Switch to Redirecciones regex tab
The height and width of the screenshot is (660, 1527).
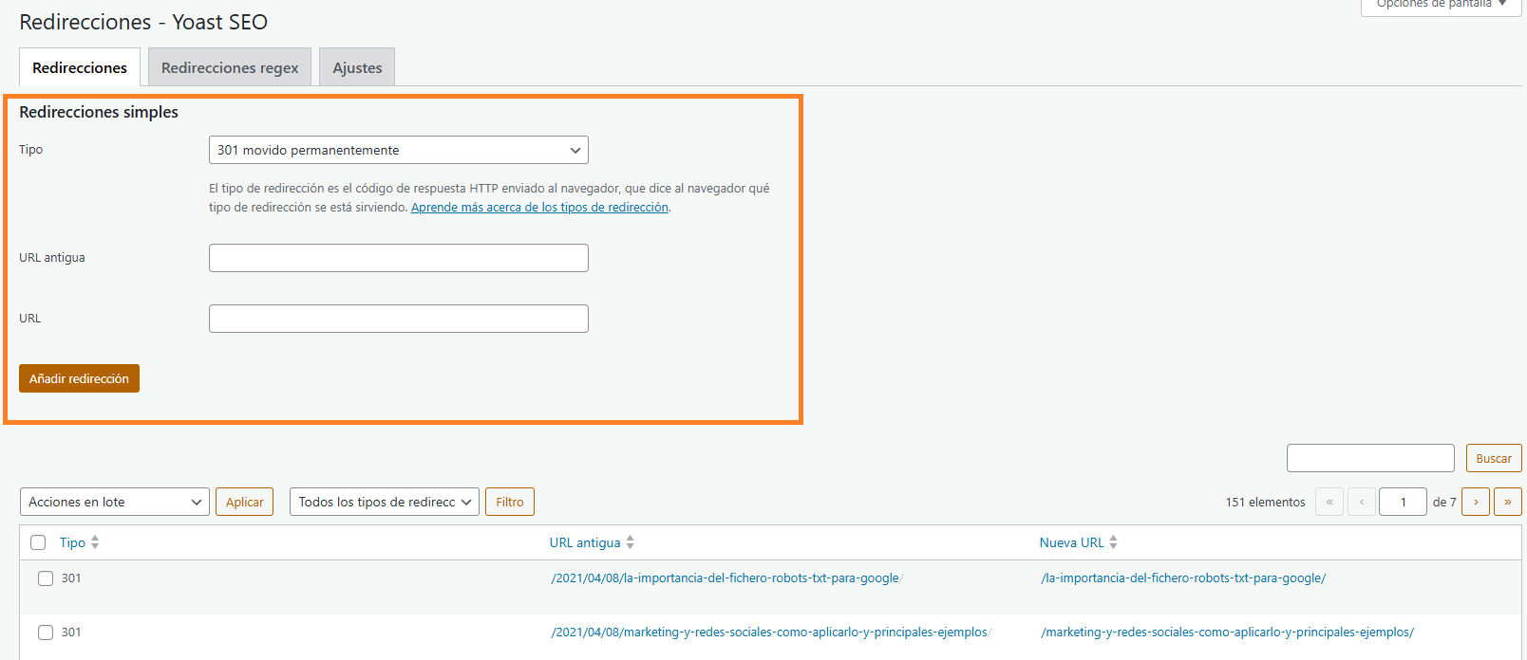[x=230, y=67]
